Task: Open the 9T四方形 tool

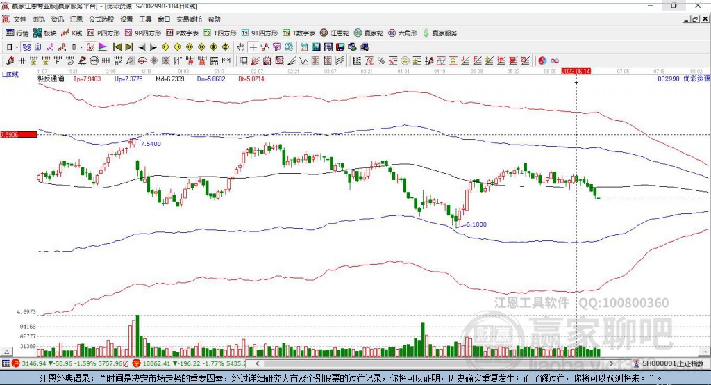Action: [x=260, y=33]
